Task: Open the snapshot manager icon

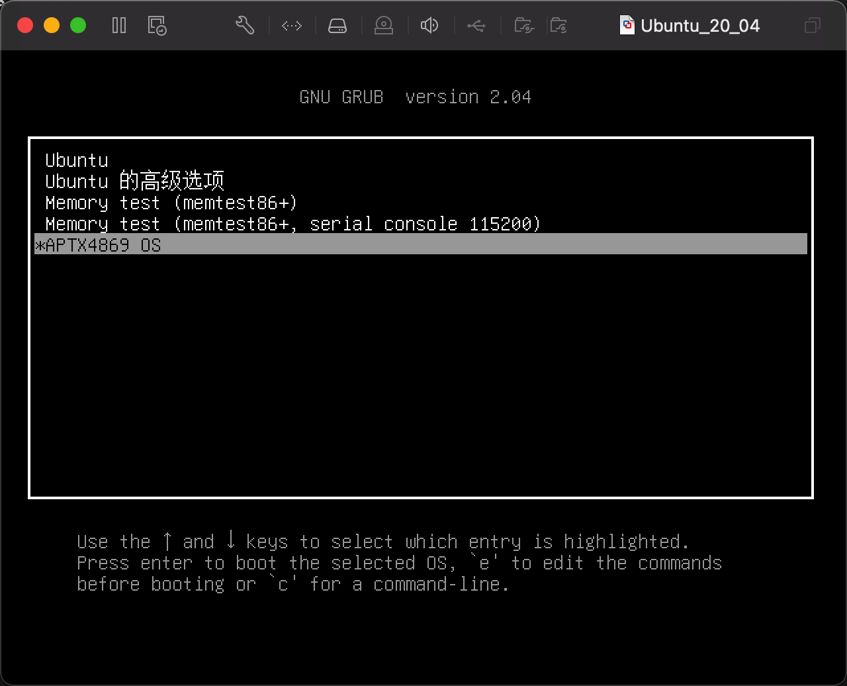Action: pos(157,26)
